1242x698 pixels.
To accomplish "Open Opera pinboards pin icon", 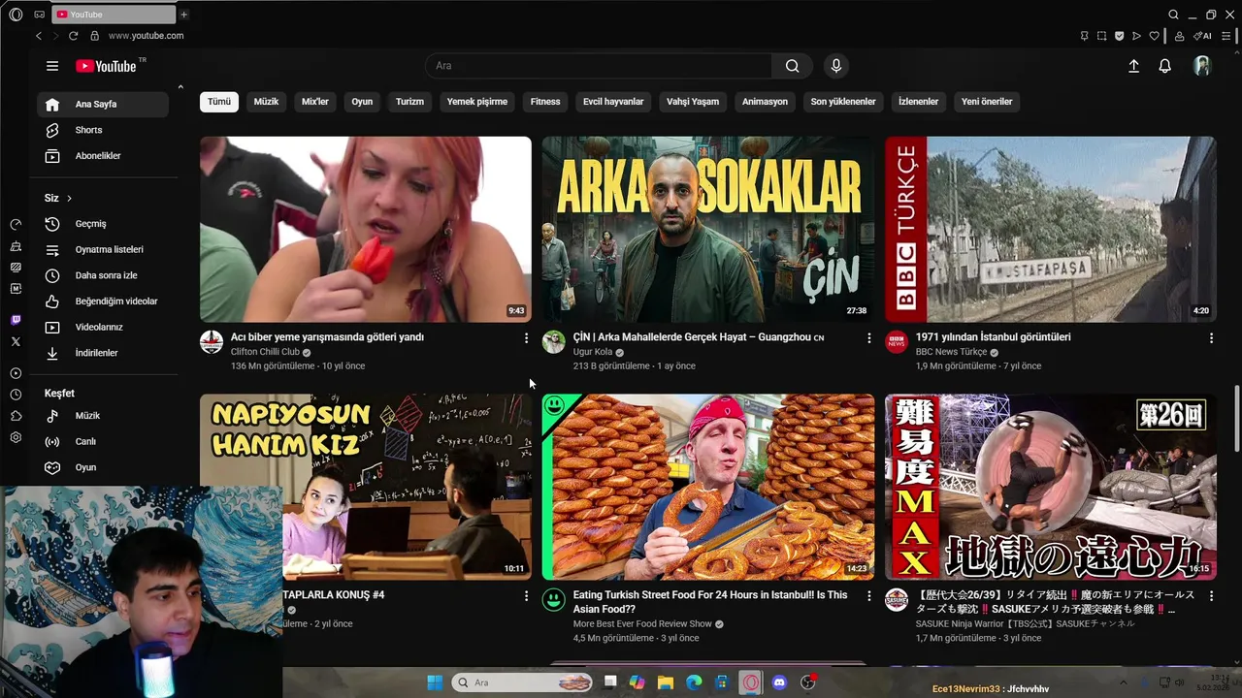I will click(1084, 36).
